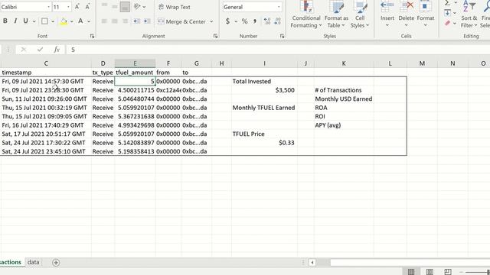
Task: Select the Total Invested $3,500 cell
Action: pos(264,90)
